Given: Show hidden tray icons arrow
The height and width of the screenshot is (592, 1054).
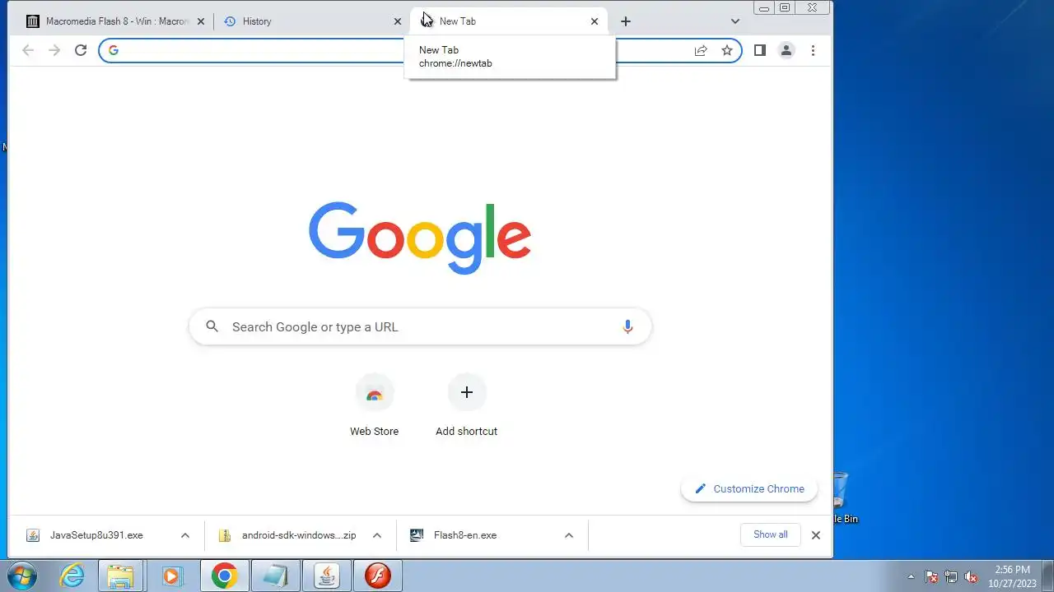Looking at the screenshot, I should pyautogui.click(x=911, y=576).
